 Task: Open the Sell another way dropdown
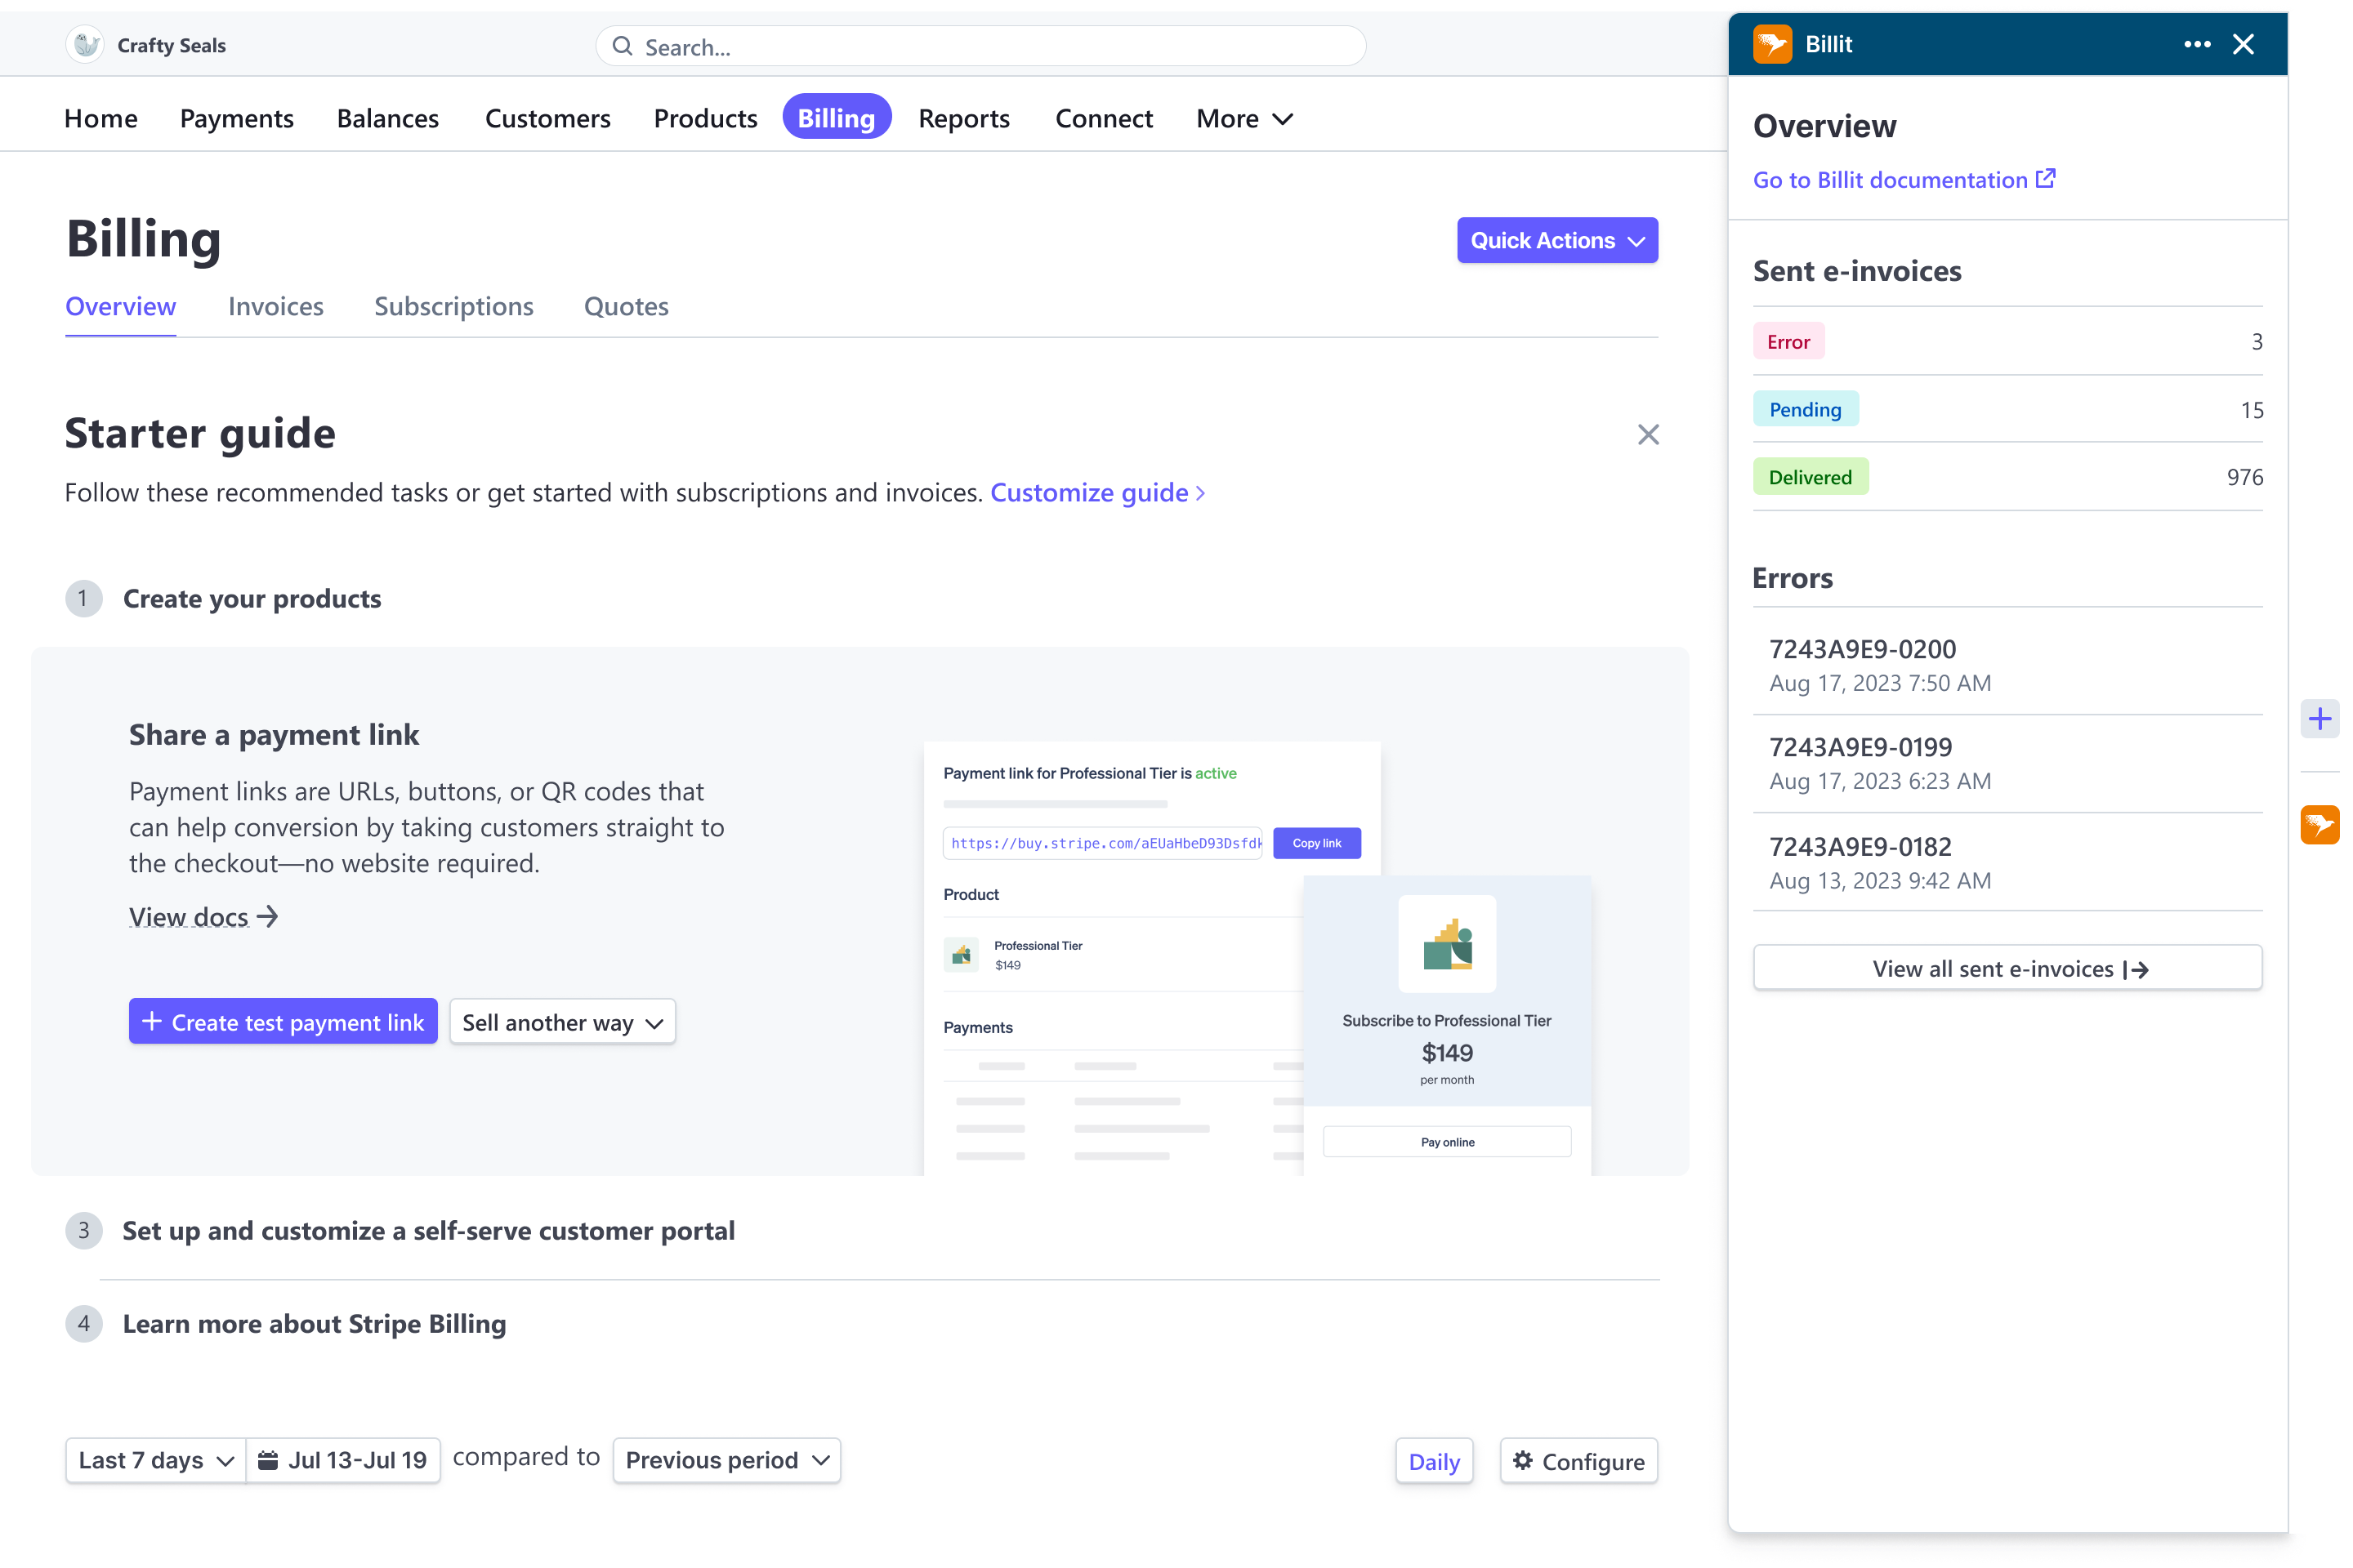[x=562, y=1021]
